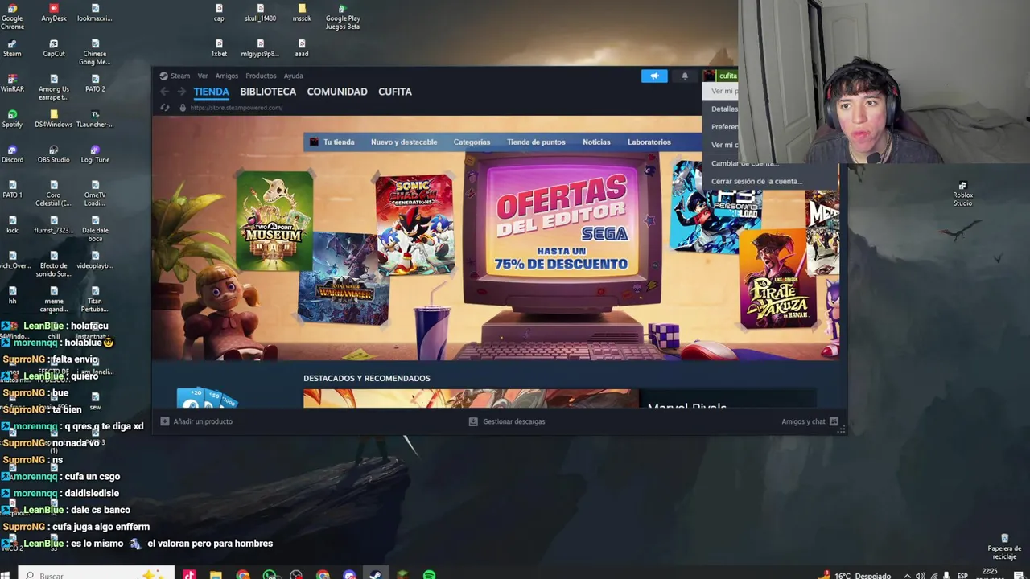
Task: Click the Steam icon in taskbar
Action: (x=375, y=575)
